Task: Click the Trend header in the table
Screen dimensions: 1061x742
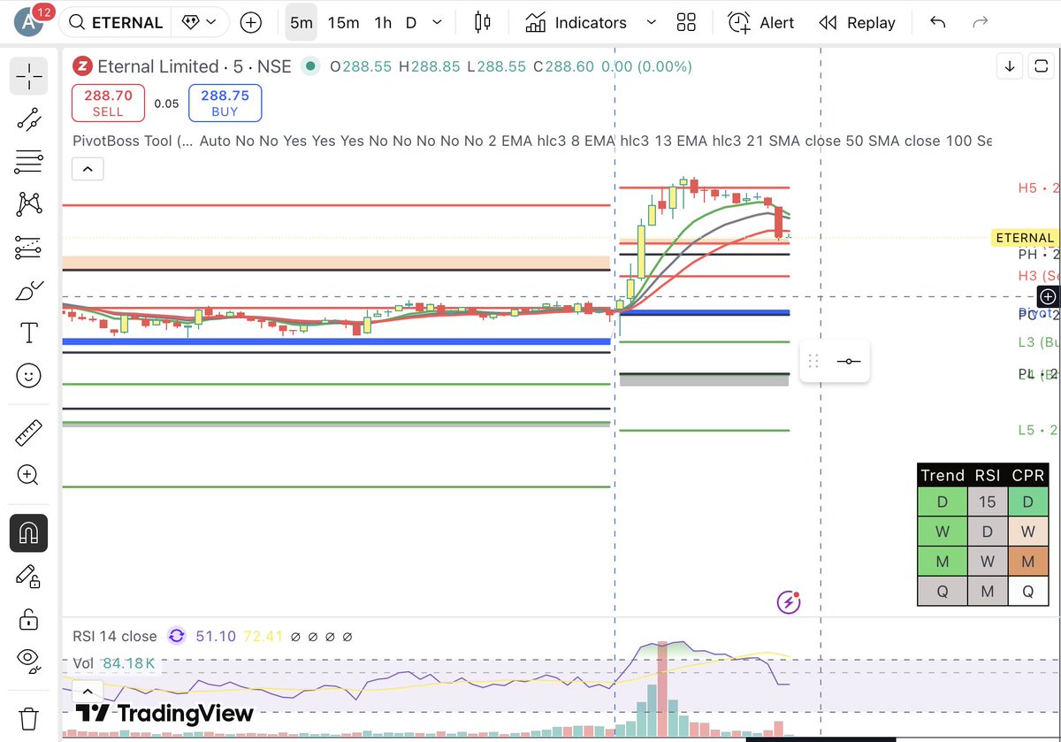Action: (943, 475)
